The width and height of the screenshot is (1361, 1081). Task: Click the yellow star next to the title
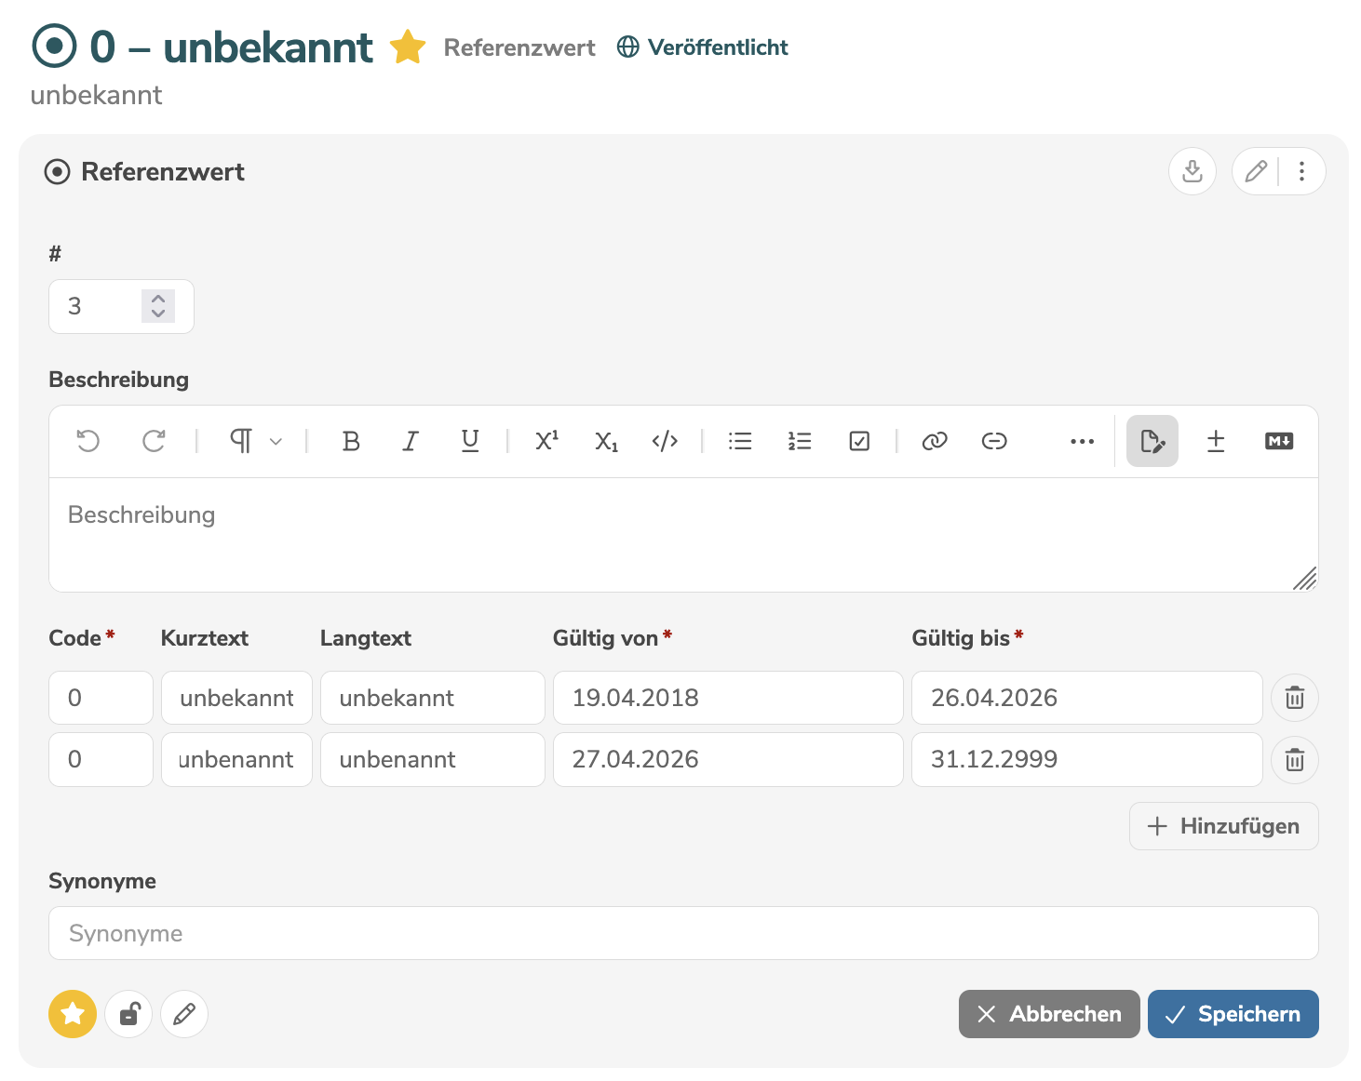408,47
